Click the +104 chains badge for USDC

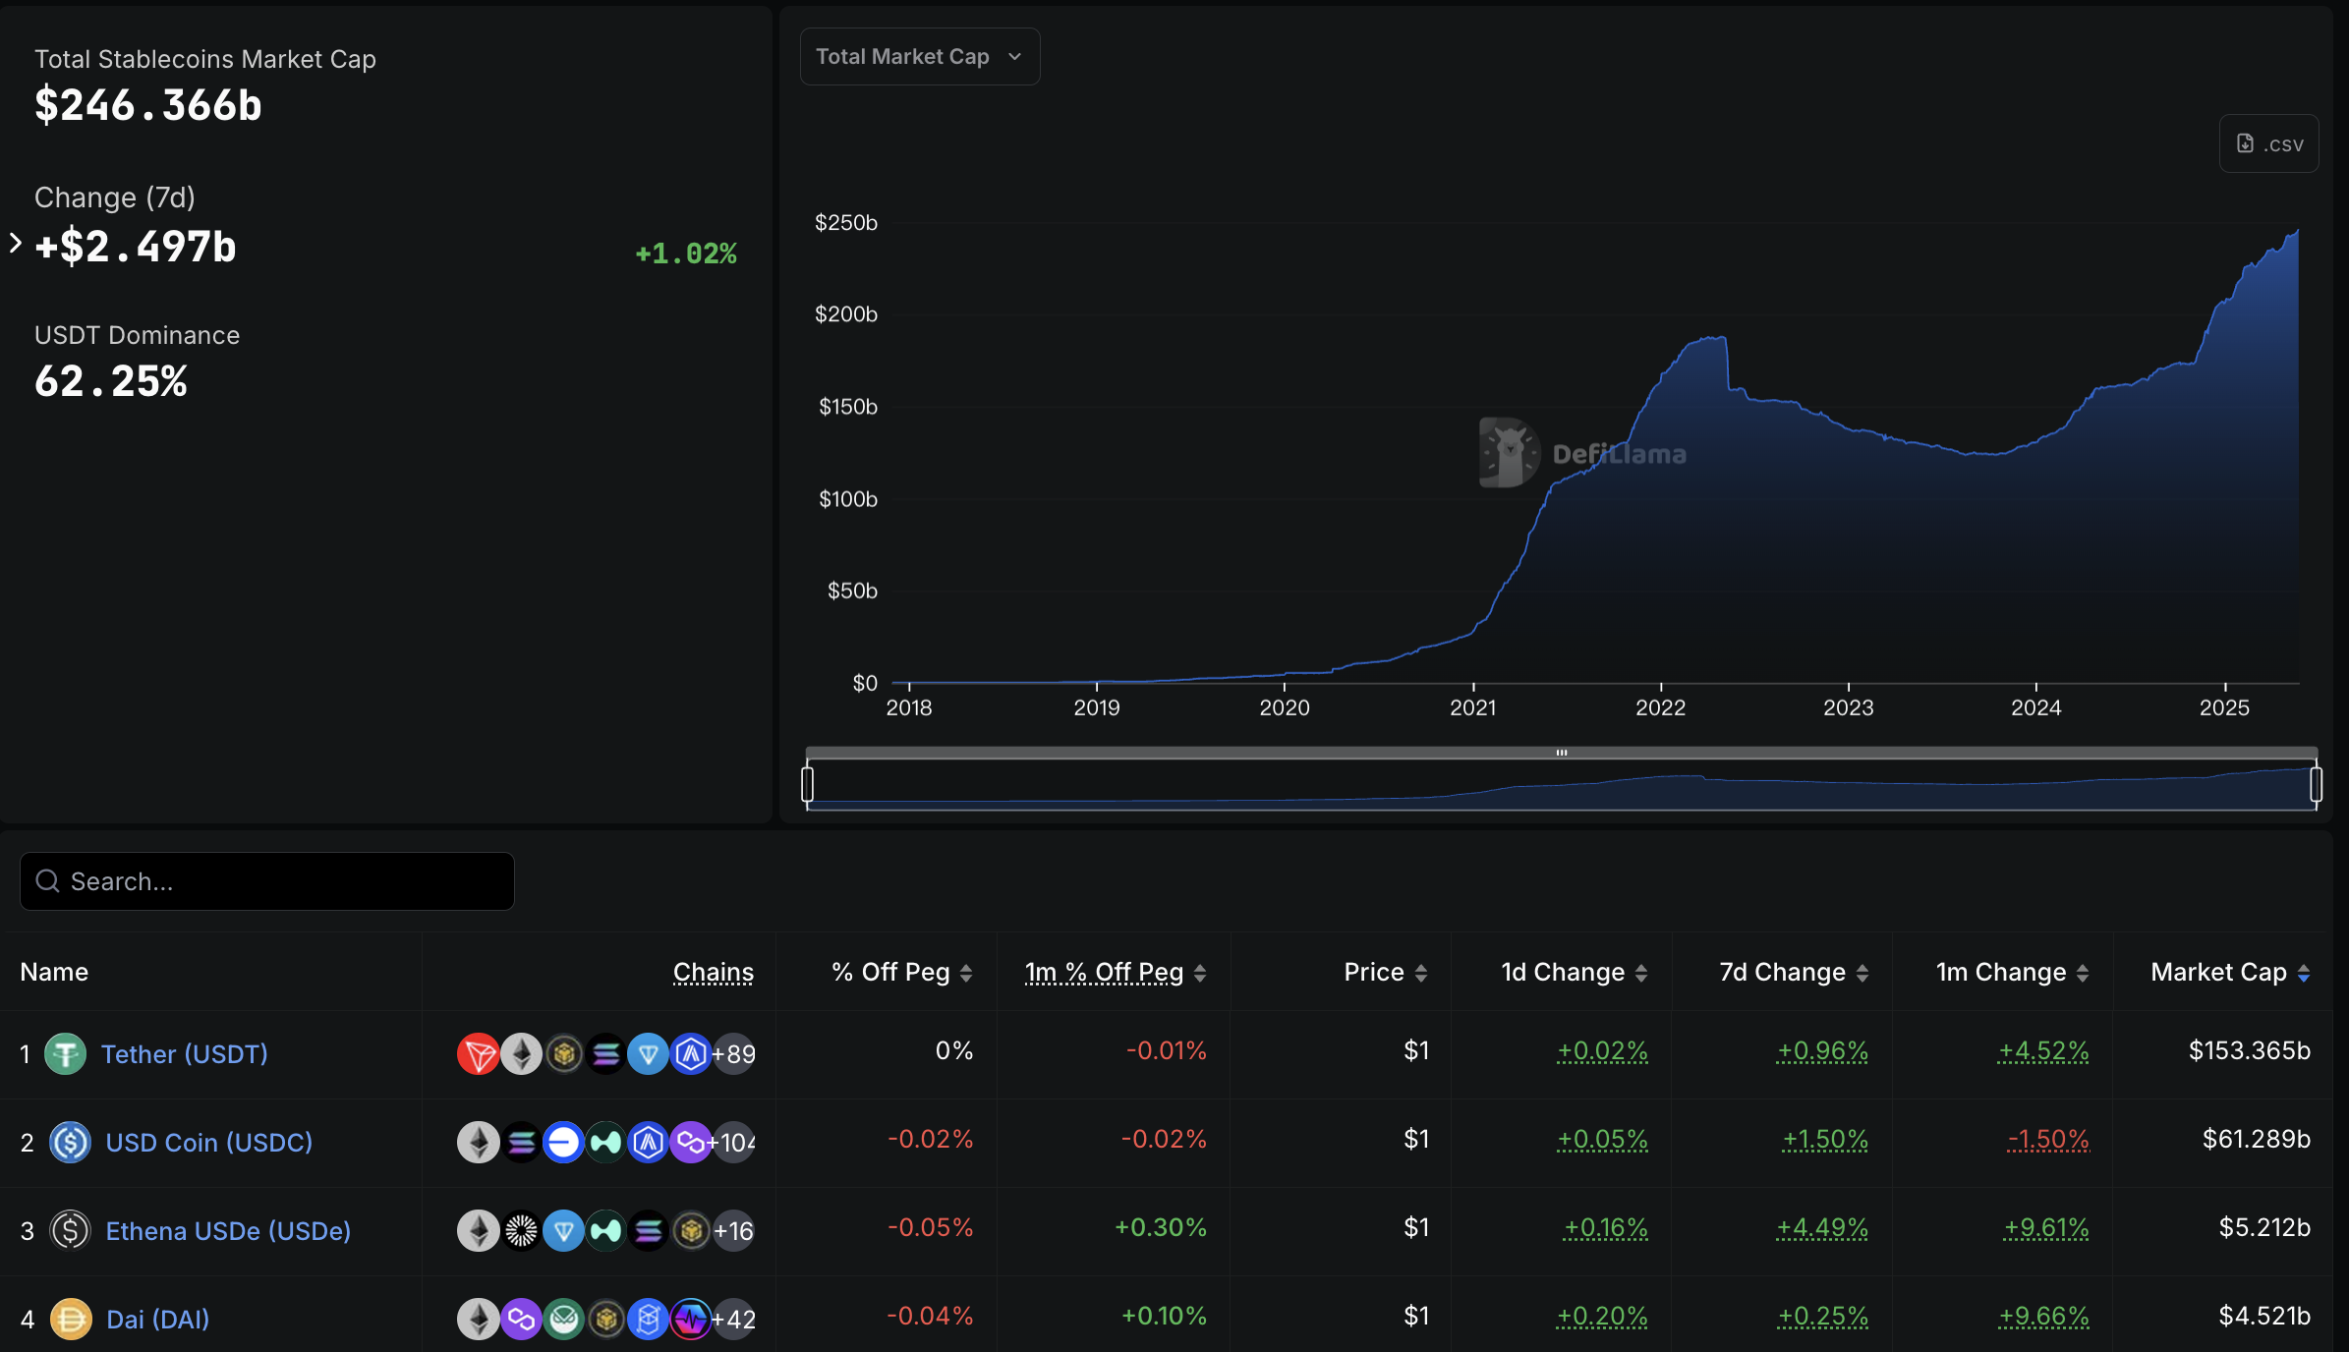pyautogui.click(x=735, y=1143)
